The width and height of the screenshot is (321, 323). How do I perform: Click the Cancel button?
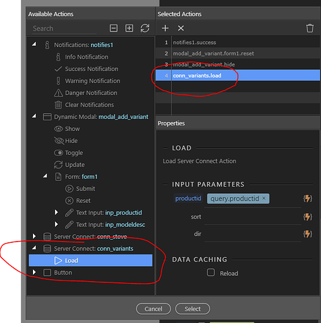153,309
